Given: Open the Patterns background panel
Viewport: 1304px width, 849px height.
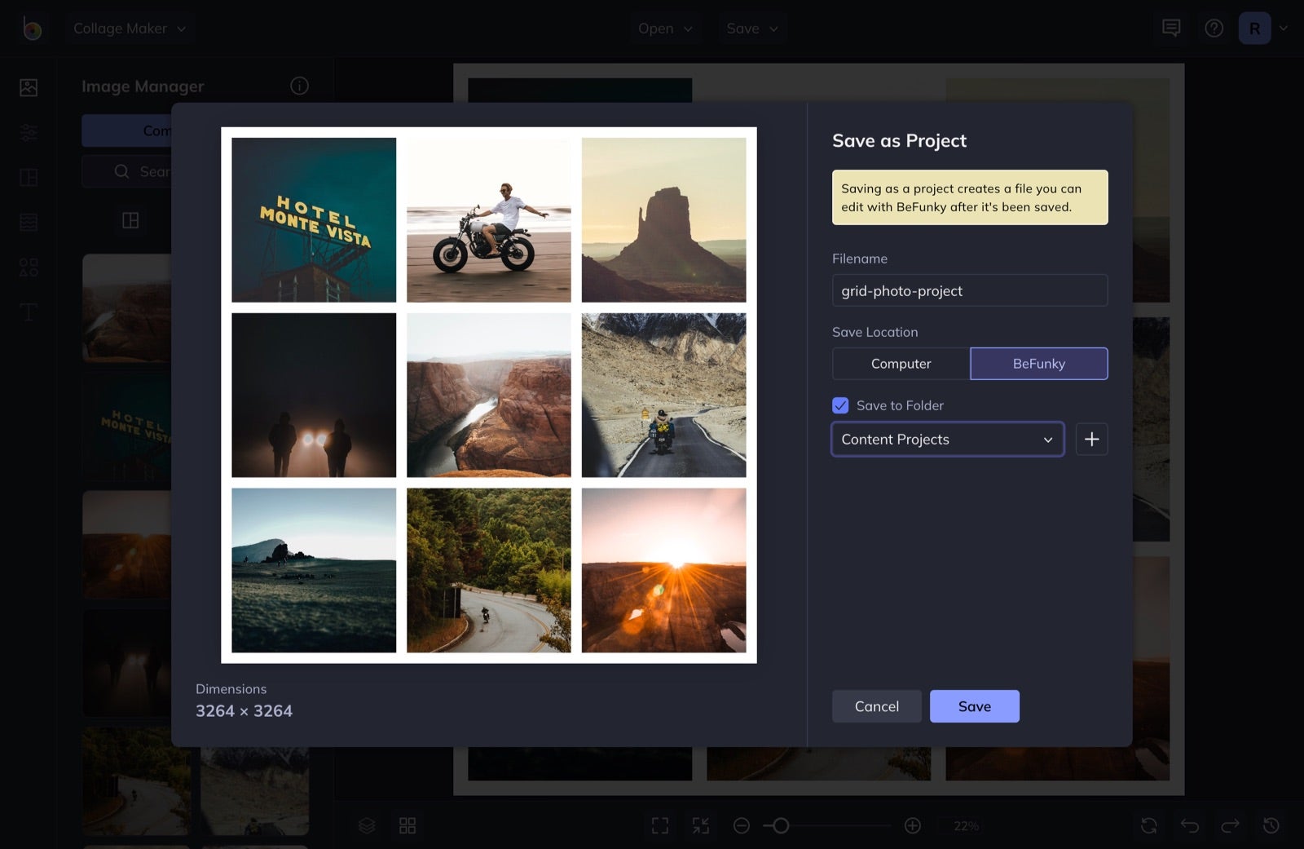Looking at the screenshot, I should click(28, 221).
